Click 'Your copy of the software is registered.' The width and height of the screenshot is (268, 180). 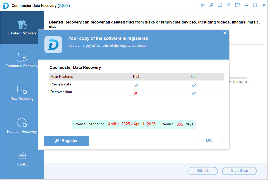click(x=109, y=39)
